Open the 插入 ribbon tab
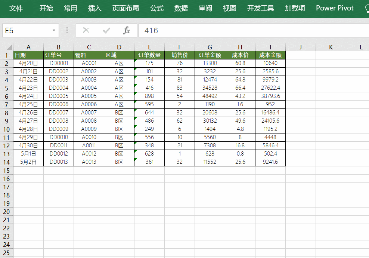The height and width of the screenshot is (258, 369). click(94, 8)
